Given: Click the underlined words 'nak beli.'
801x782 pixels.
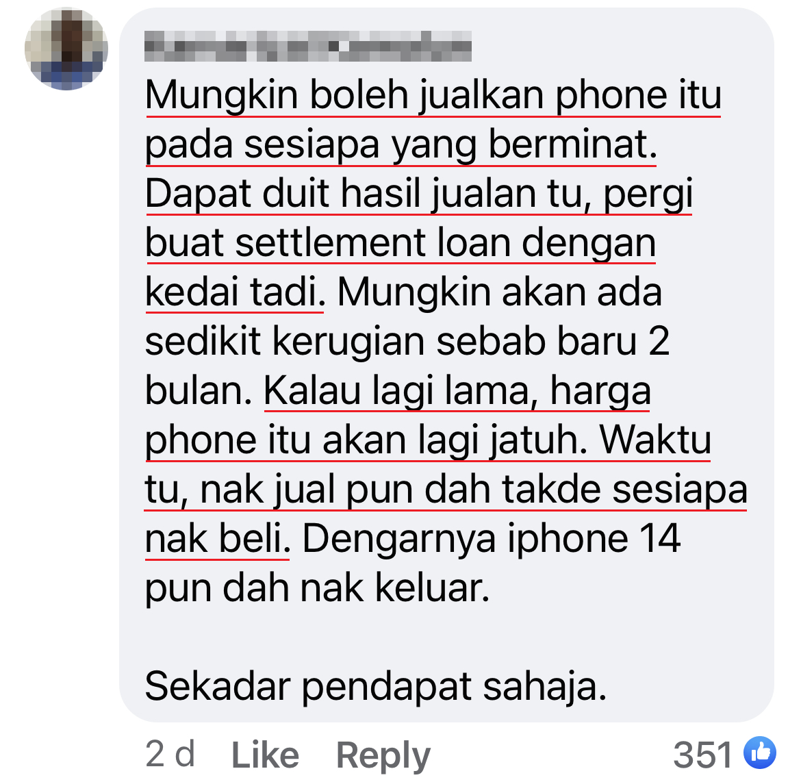Looking at the screenshot, I should tap(218, 539).
